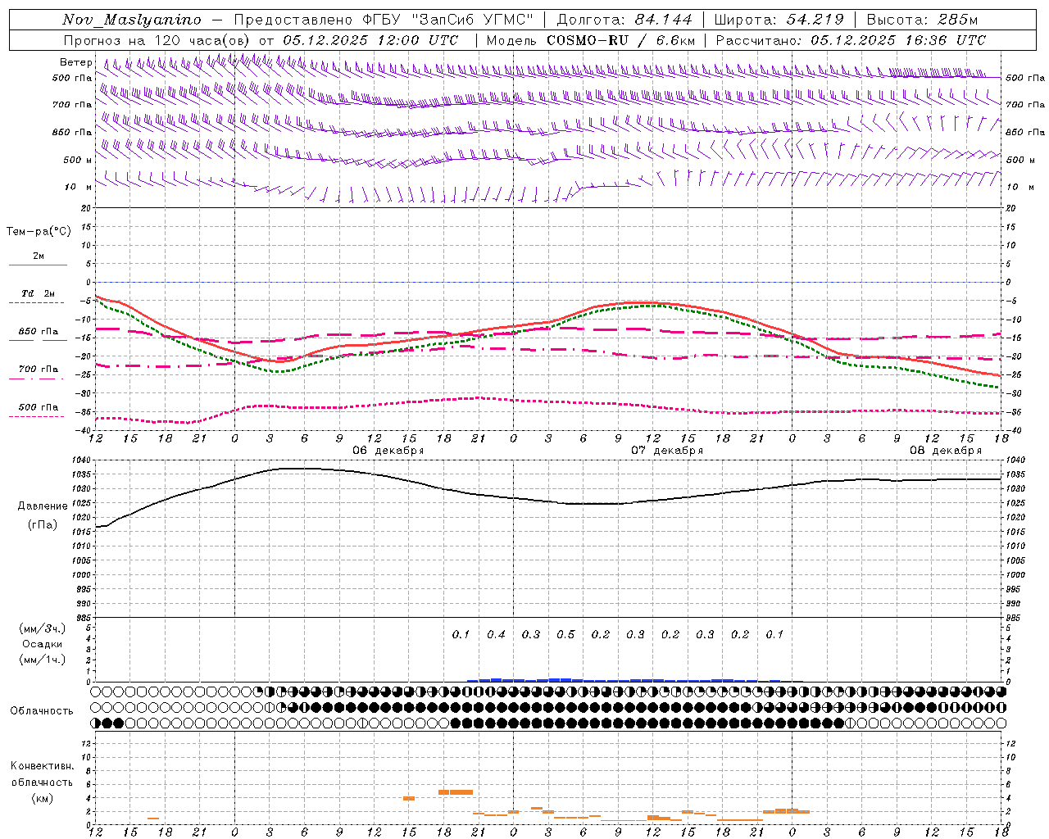This screenshot has height=839, width=1049.
Task: Click the elevation text "Высота: 285м"
Action: 922,20
